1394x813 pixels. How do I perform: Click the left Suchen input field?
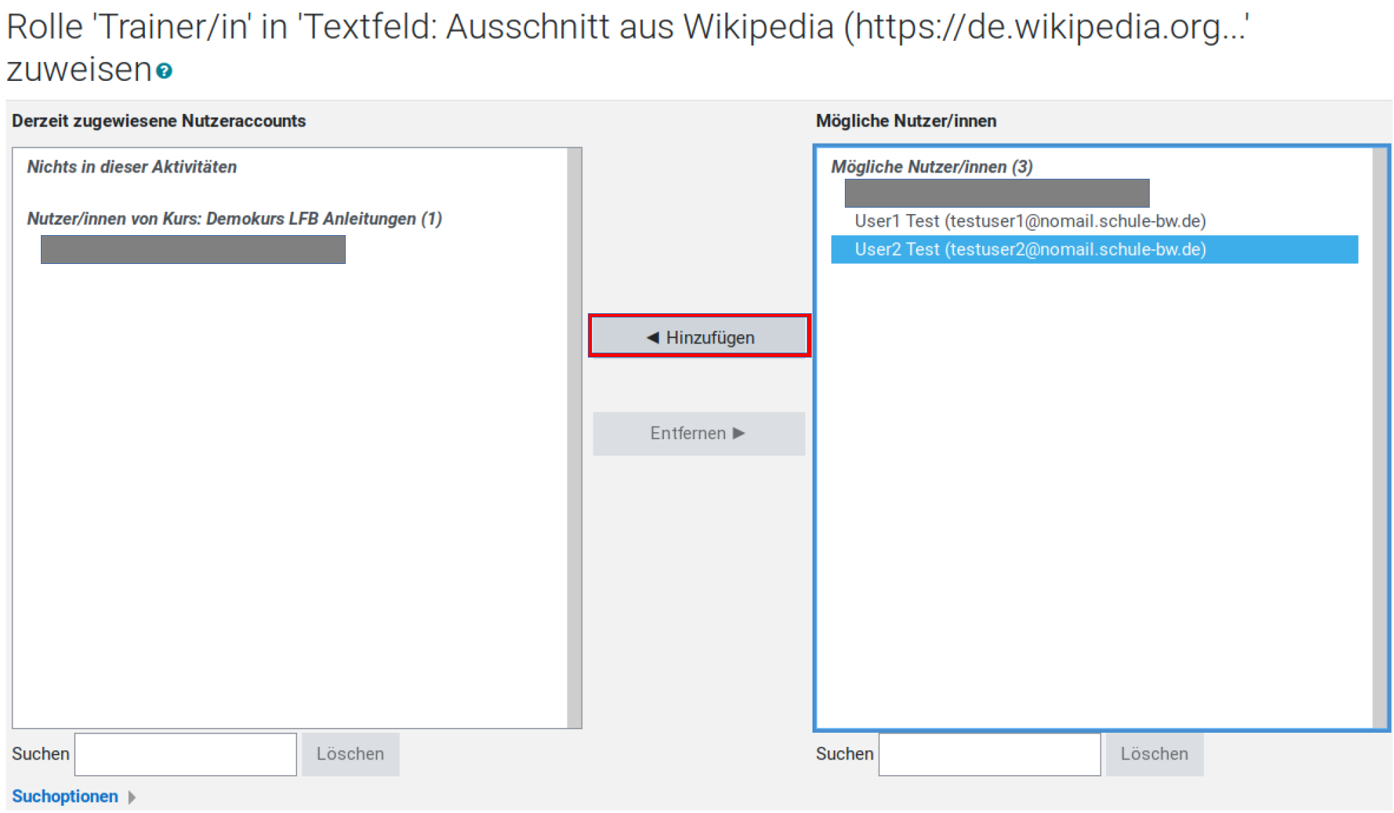pos(186,754)
